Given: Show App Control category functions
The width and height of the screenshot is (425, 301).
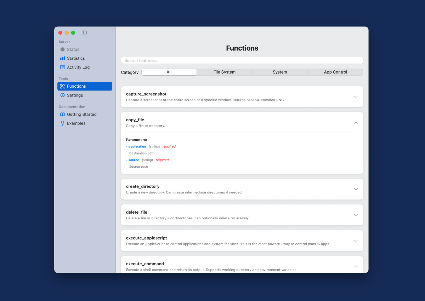Looking at the screenshot, I should click(x=335, y=72).
